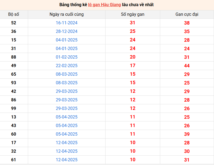This screenshot has width=214, height=165.
Task: Click the date in the row for 93
Action: point(66,83)
